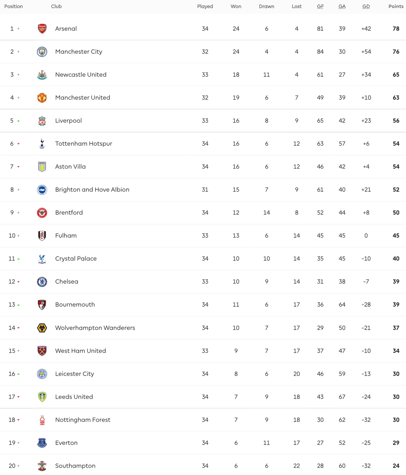This screenshot has height=475, width=406.
Task: Click the Chelsea lion badge
Action: (42, 282)
